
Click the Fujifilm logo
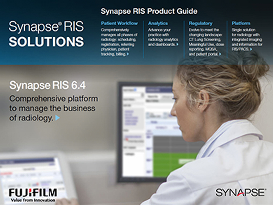pos(33,193)
